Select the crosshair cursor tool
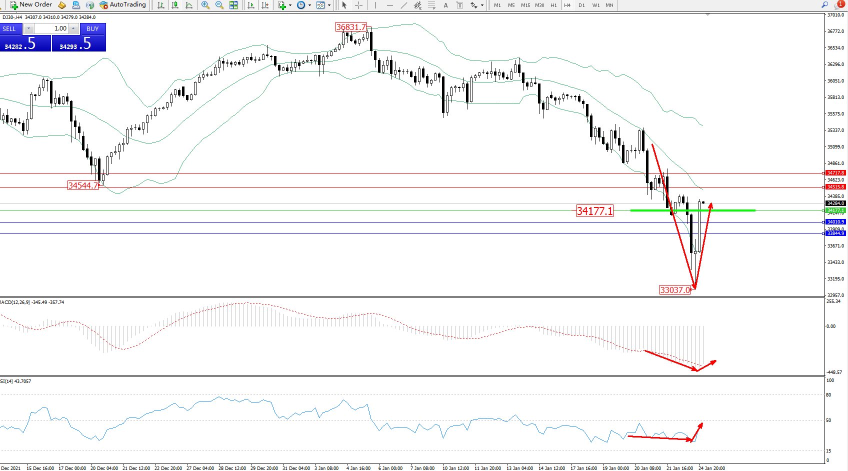848x471 pixels. (358, 5)
